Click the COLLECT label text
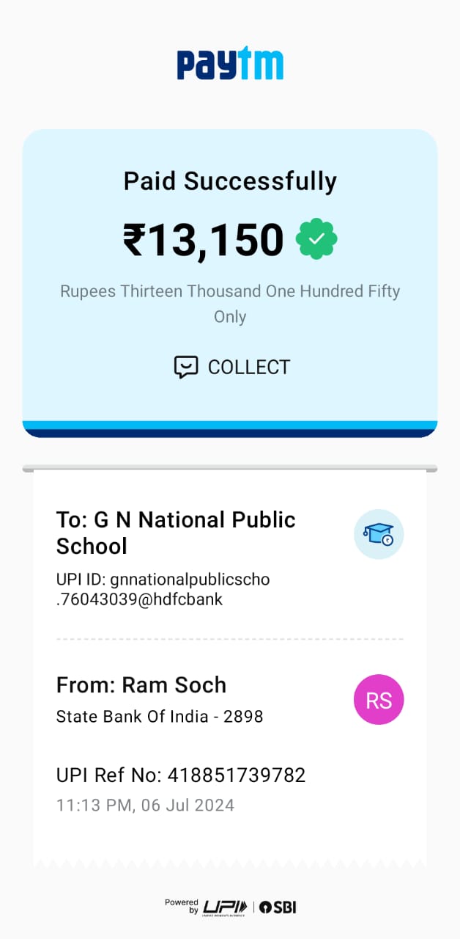The width and height of the screenshot is (460, 939). click(249, 367)
